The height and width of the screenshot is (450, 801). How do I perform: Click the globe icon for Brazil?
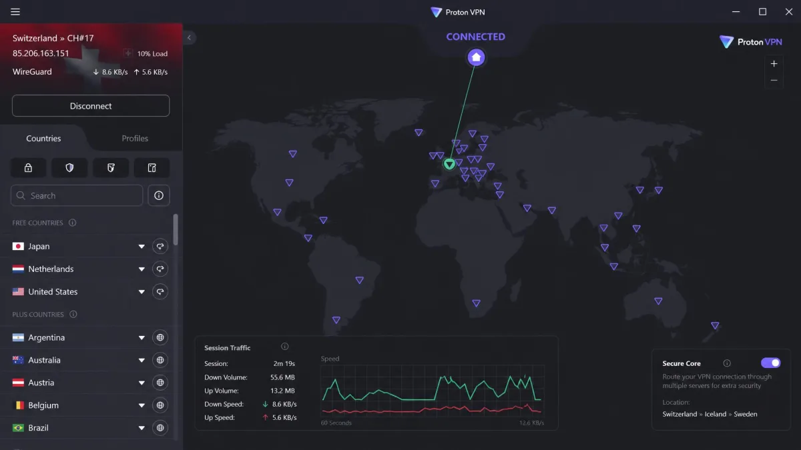click(160, 428)
